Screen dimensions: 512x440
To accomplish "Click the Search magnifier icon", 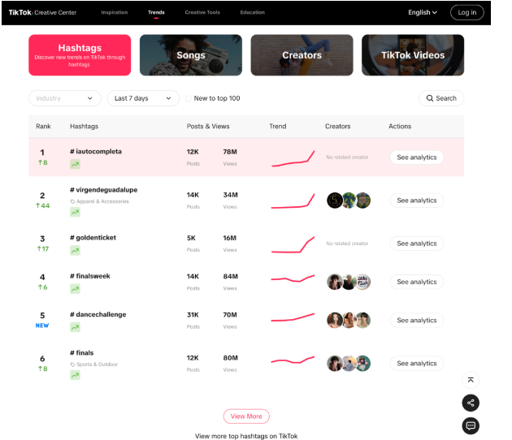I will (430, 98).
